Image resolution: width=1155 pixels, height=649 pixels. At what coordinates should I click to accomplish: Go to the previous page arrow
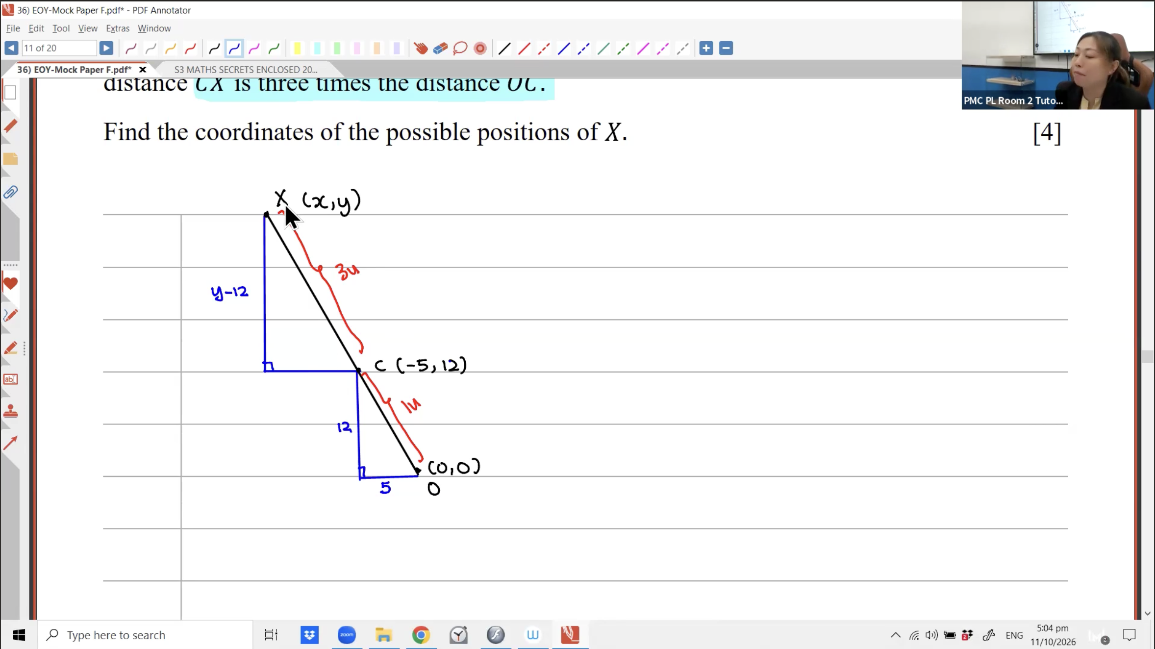pyautogui.click(x=11, y=48)
